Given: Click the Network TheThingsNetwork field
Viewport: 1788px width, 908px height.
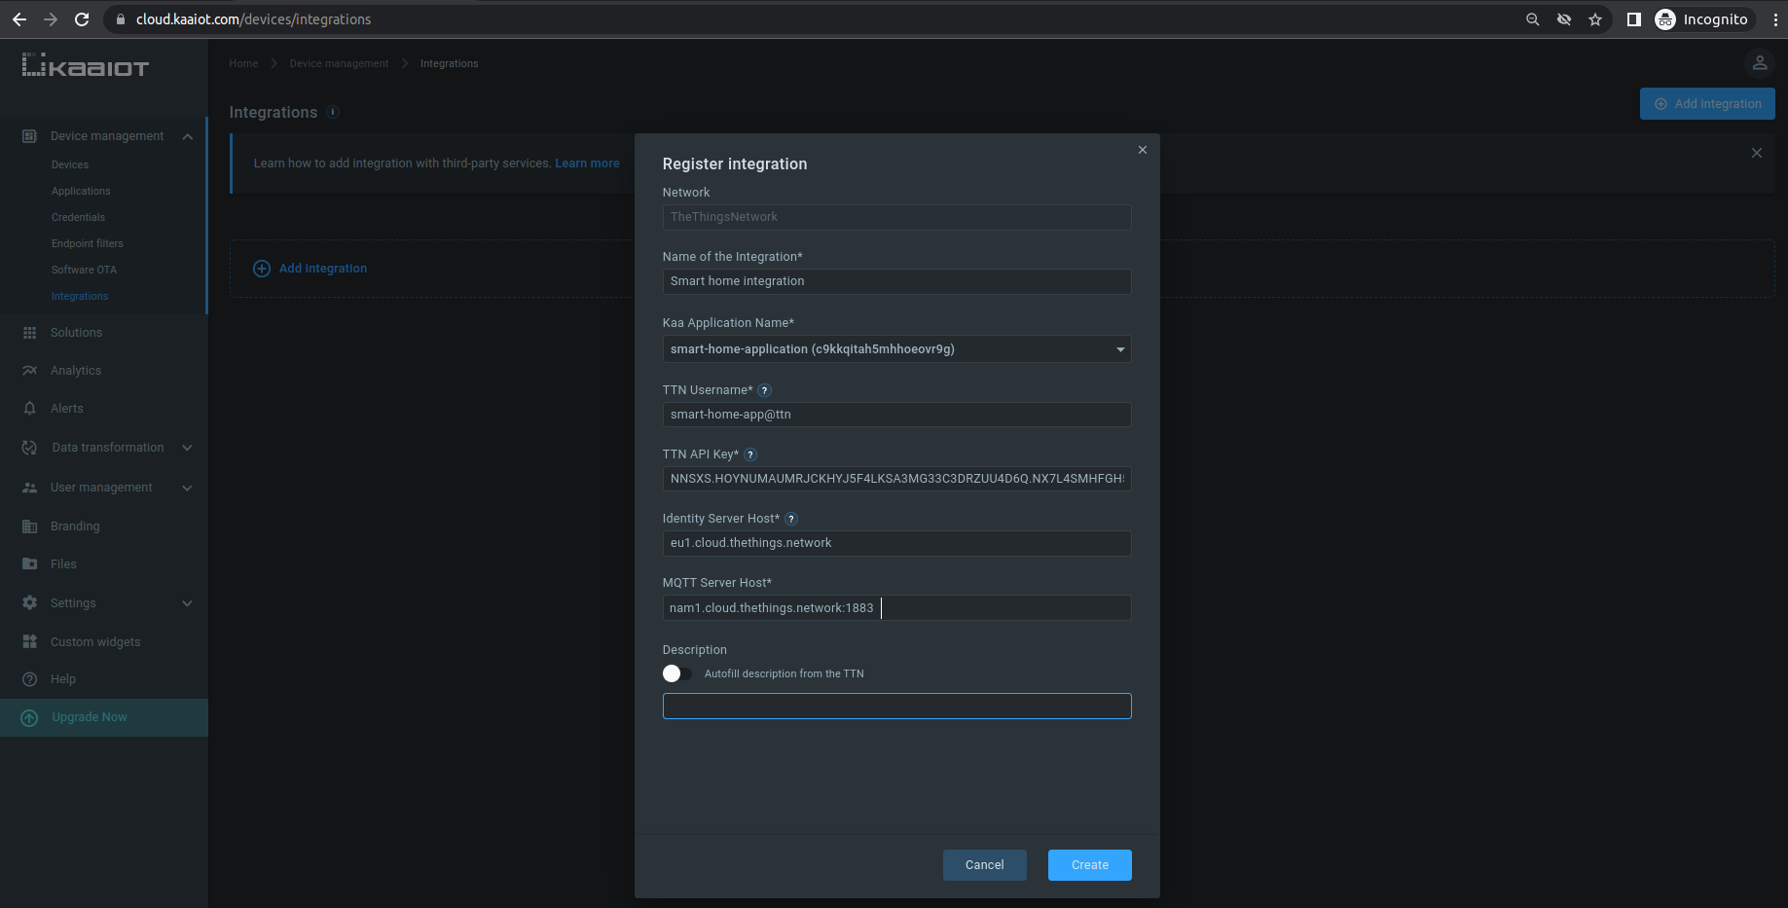Looking at the screenshot, I should click(x=896, y=217).
